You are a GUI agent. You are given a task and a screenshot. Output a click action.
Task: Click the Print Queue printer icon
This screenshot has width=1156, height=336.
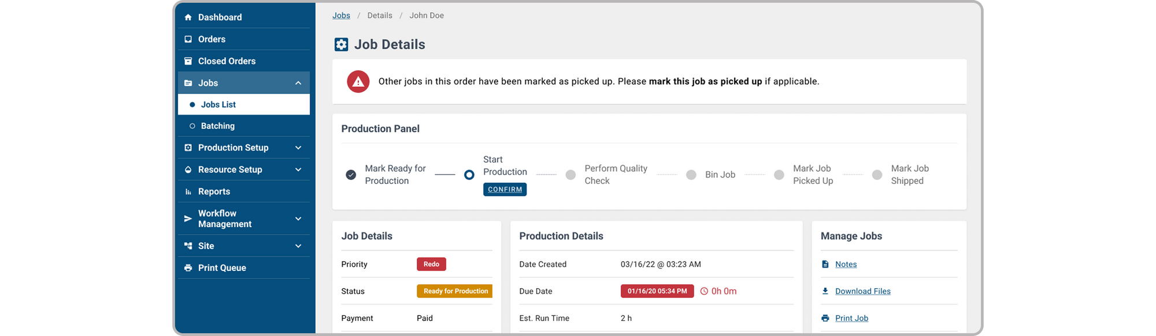pos(188,268)
